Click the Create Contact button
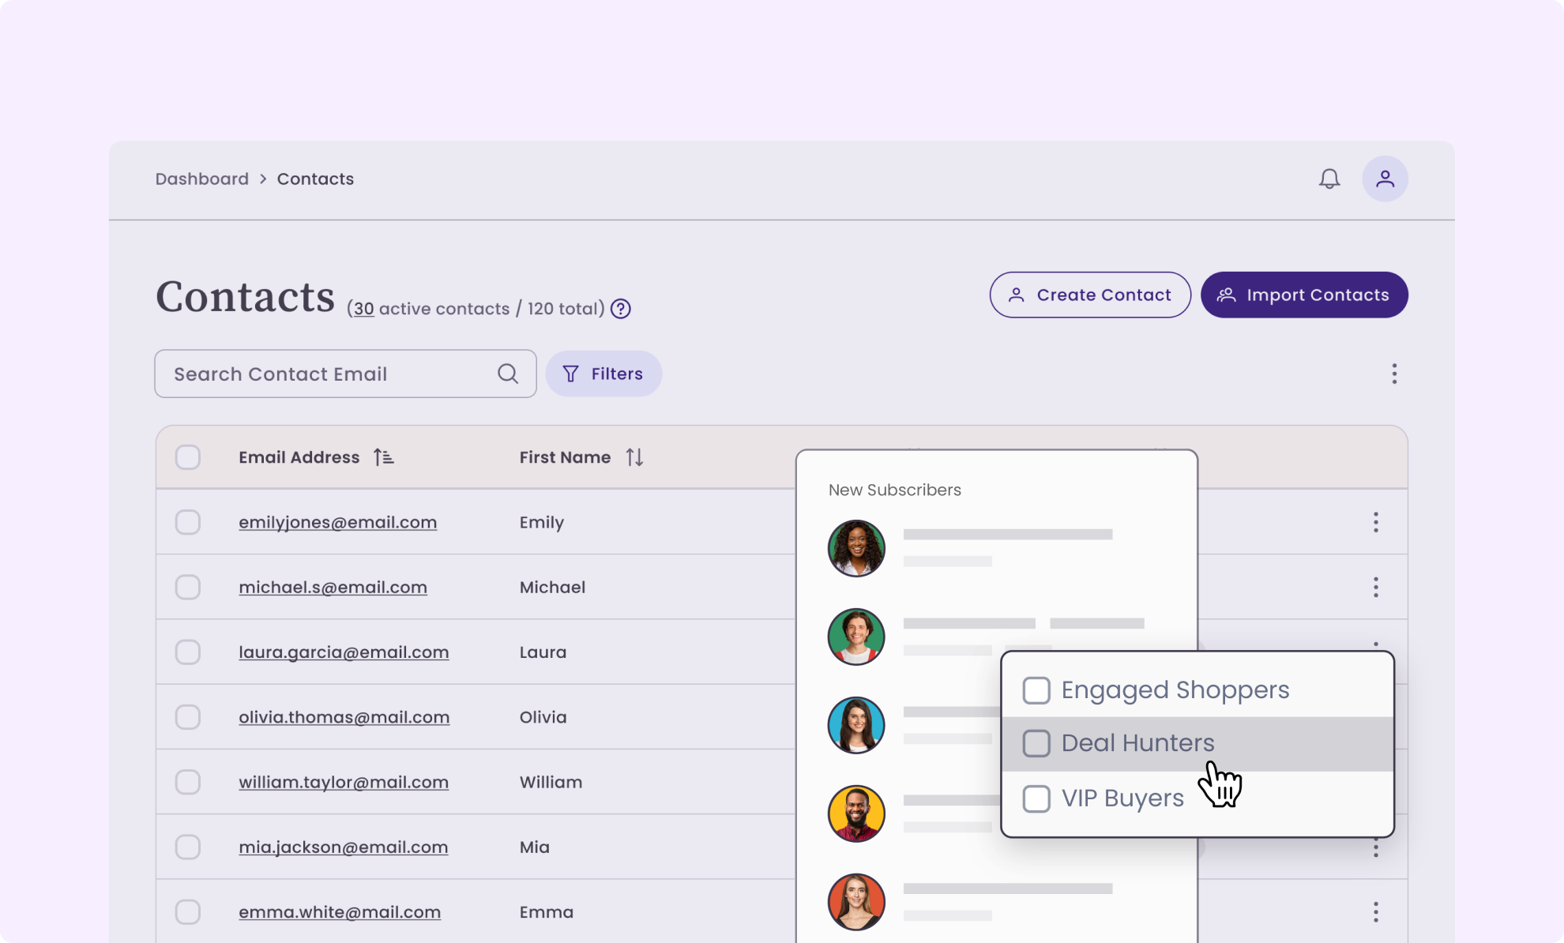 pyautogui.click(x=1090, y=295)
